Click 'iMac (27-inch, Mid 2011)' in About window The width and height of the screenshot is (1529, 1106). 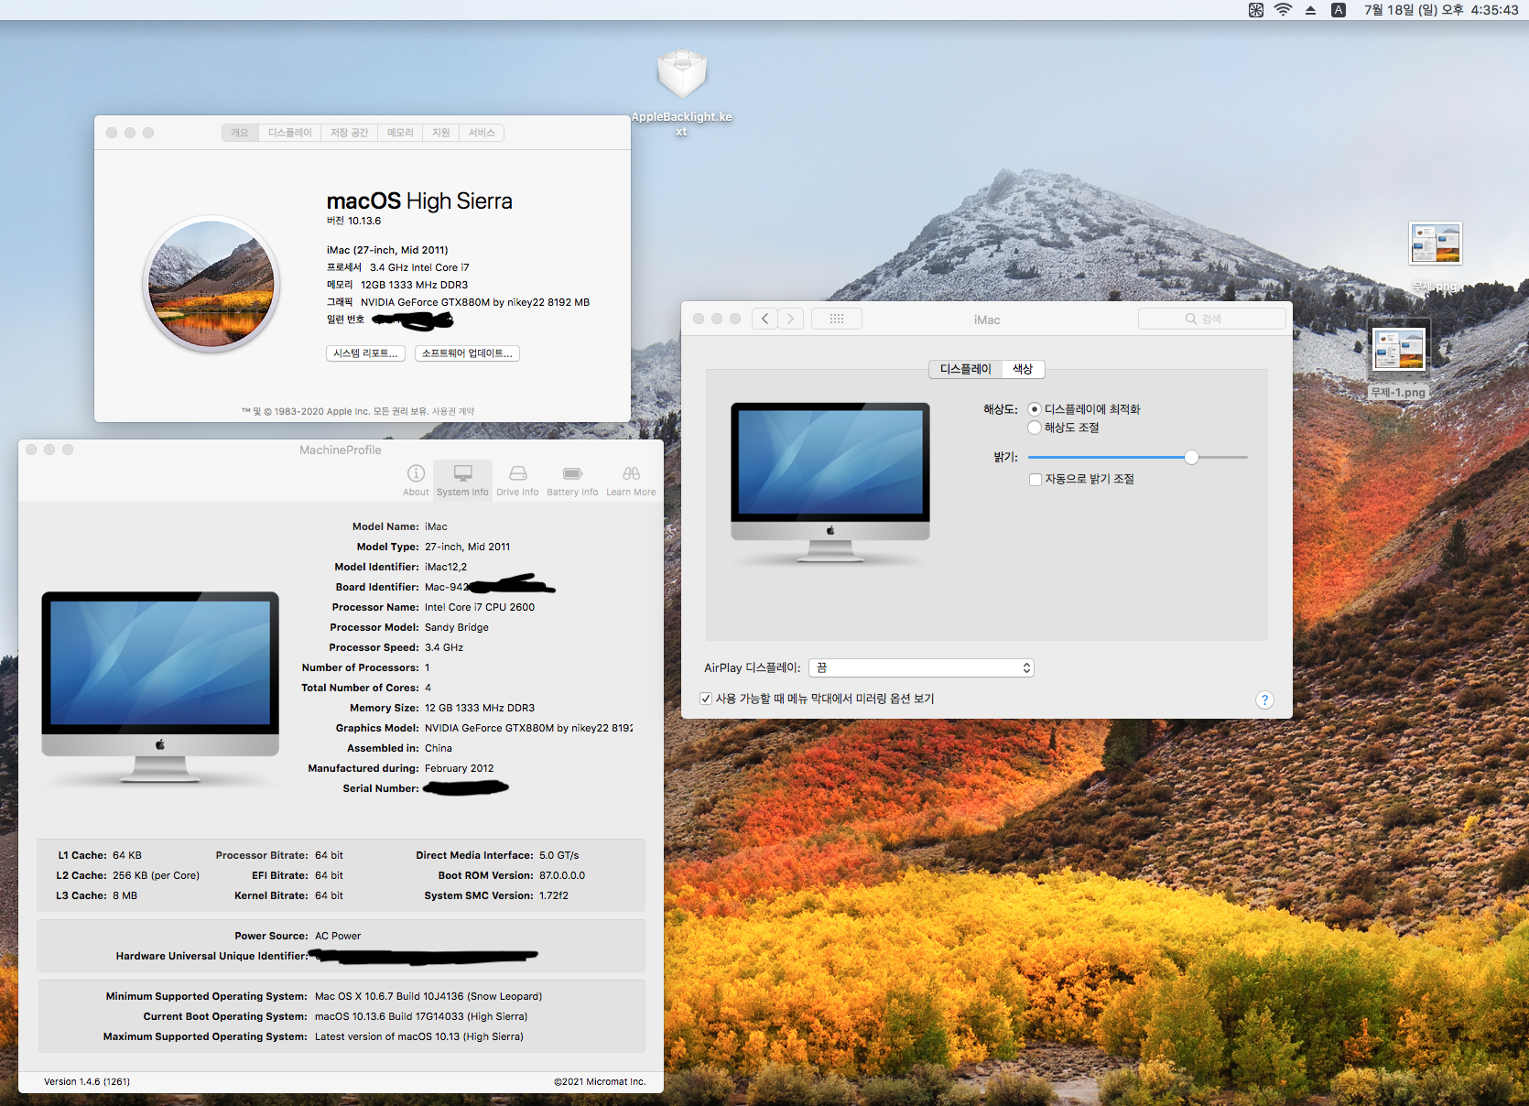pos(387,250)
